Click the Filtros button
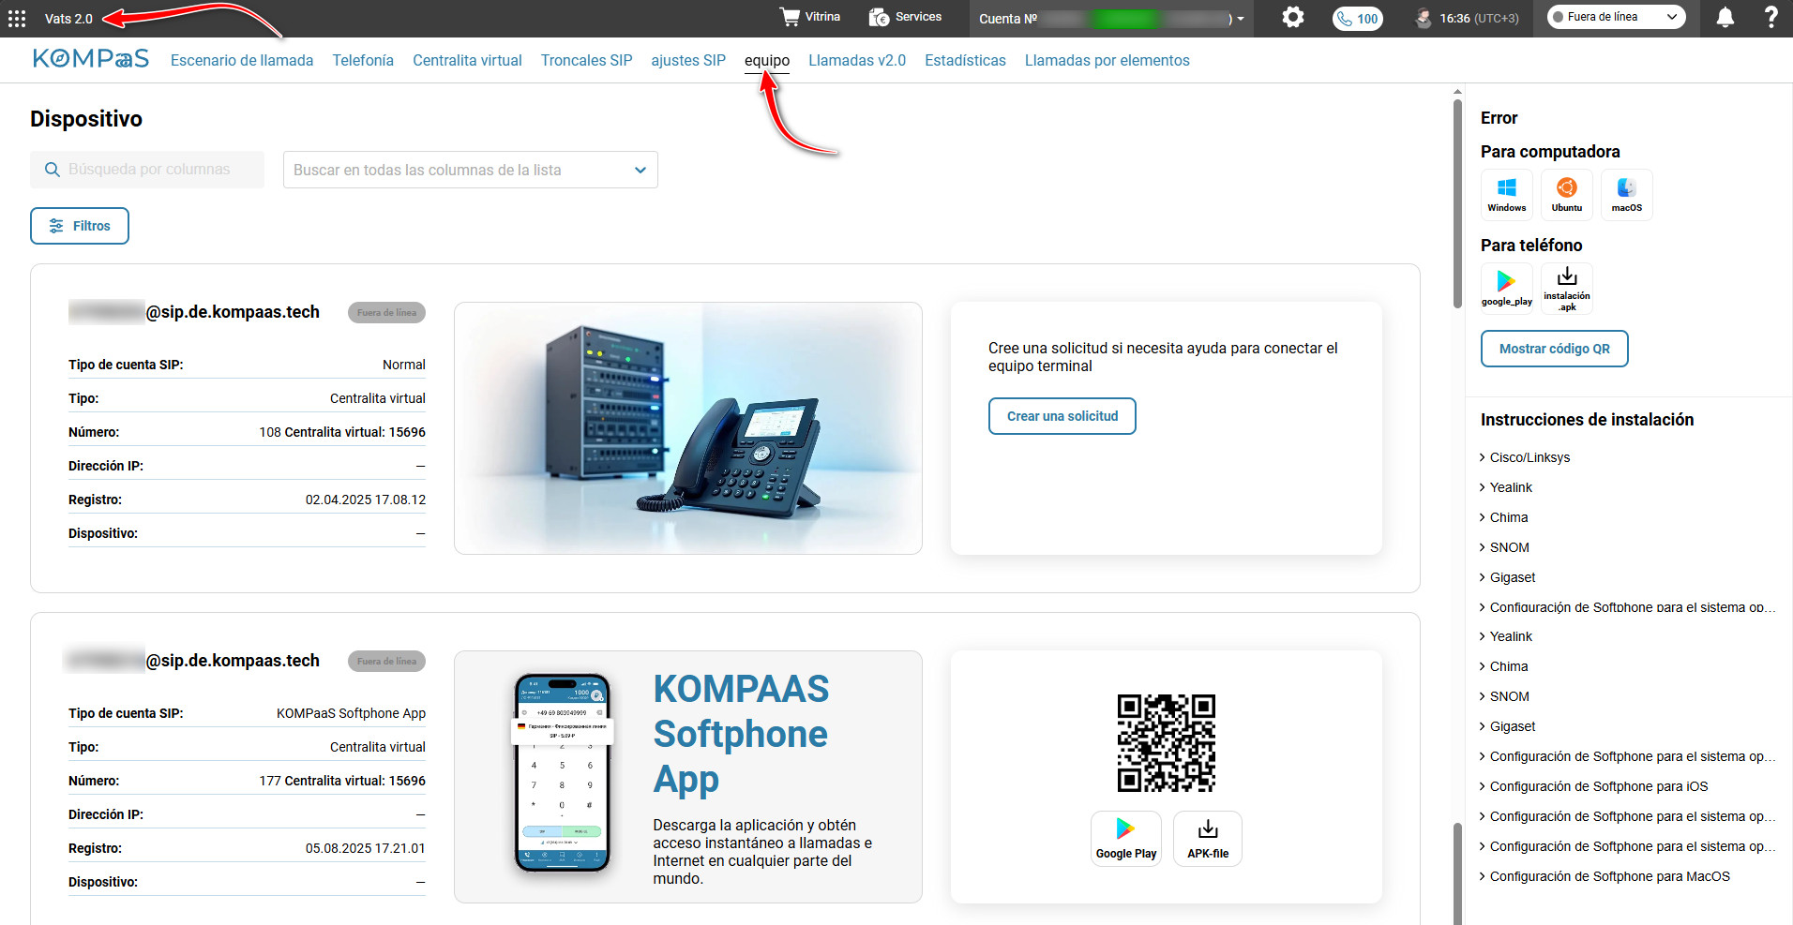The image size is (1793, 925). point(80,226)
